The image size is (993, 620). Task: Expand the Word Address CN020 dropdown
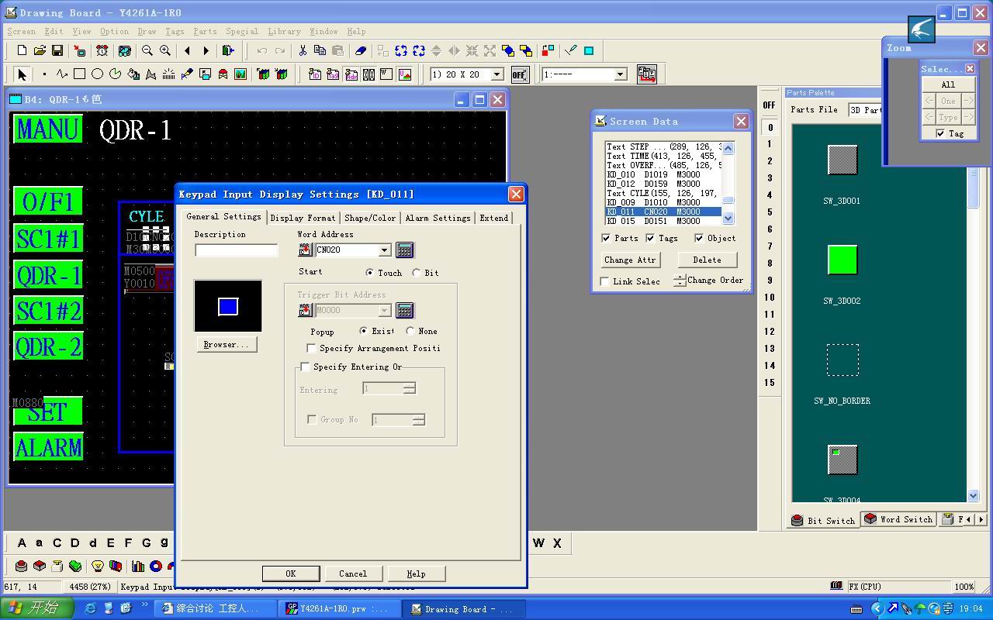tap(384, 250)
